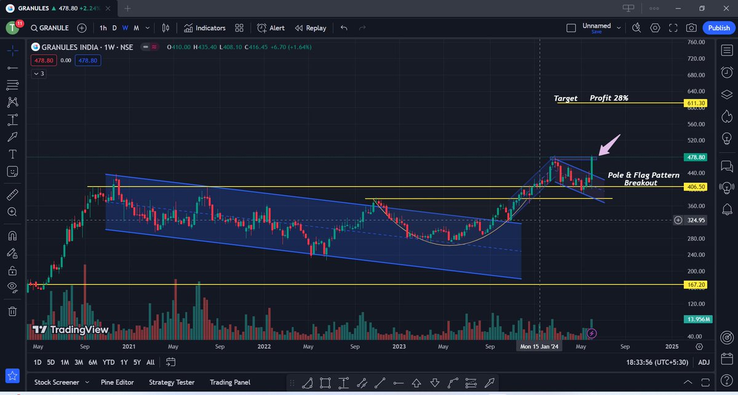
Task: Open the Fibonacci tools in left sidebar
Action: 12,85
